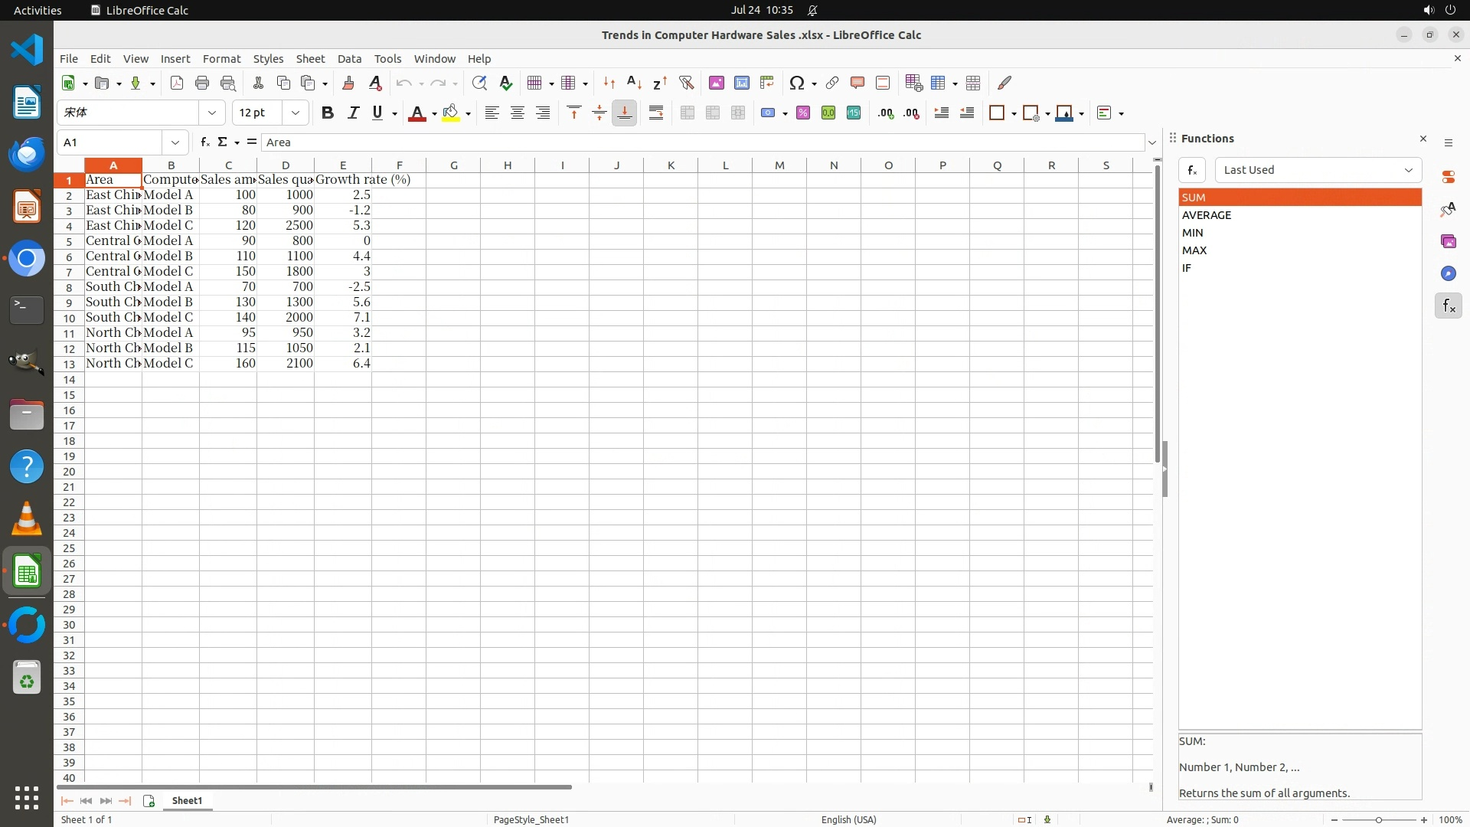Screen dimensions: 1470x827
Task: Select the Sheet1 tab
Action: [187, 800]
